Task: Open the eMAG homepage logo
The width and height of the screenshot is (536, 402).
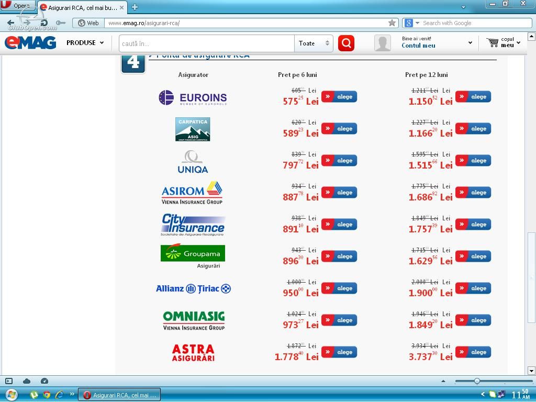Action: click(30, 42)
